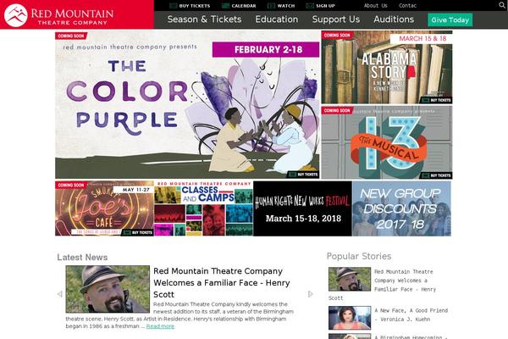Go to previous news story arrow
The width and height of the screenshot is (508, 339).
[x=59, y=294]
